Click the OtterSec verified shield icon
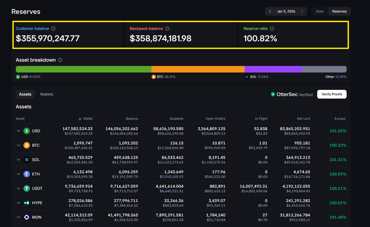 point(273,94)
